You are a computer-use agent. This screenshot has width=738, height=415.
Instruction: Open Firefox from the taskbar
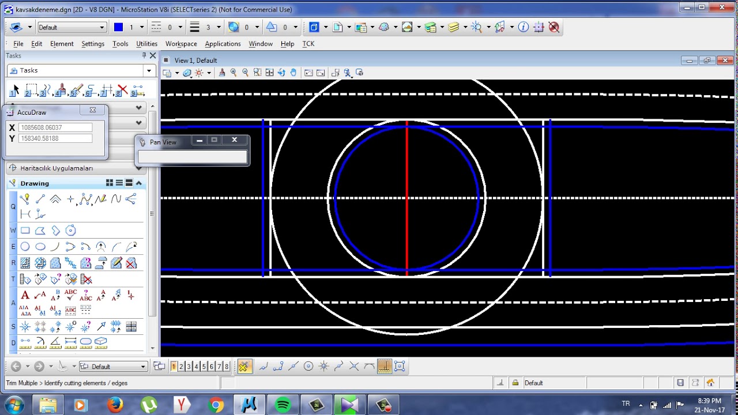[115, 405]
